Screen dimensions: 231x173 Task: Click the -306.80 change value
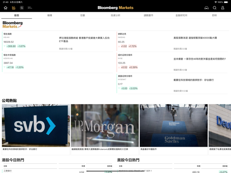coord(11,46)
